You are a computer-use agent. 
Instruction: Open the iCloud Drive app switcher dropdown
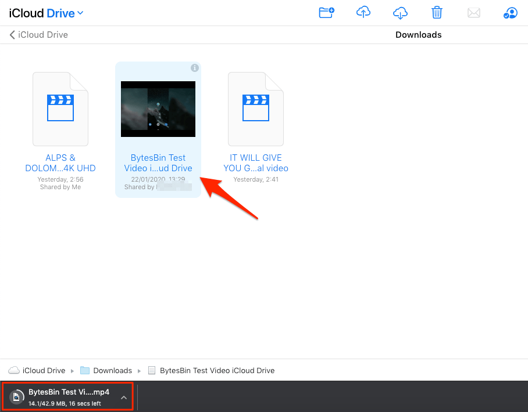[46, 13]
